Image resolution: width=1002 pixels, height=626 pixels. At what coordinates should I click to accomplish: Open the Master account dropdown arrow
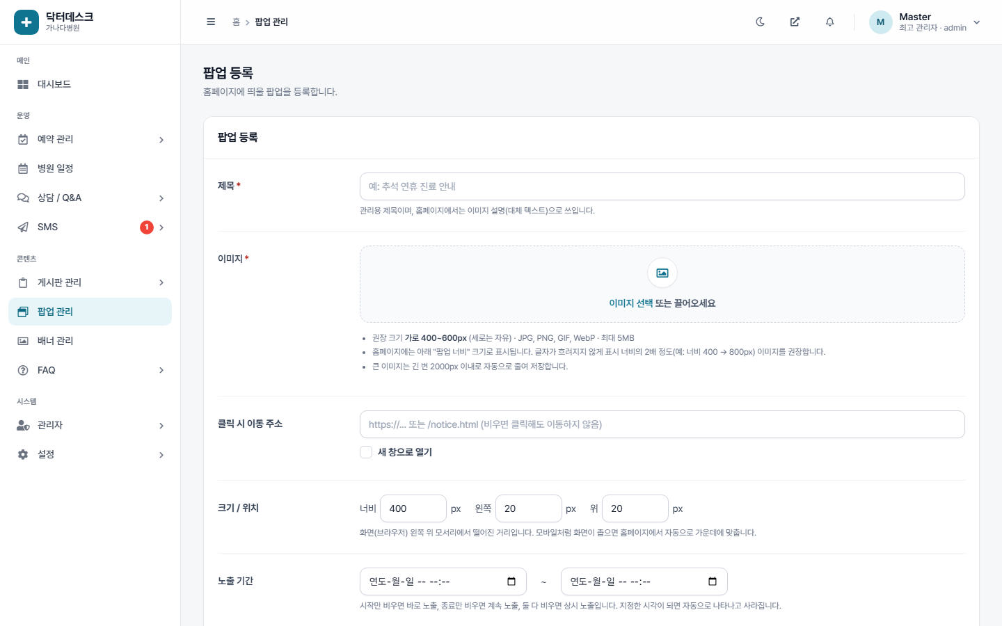(977, 22)
